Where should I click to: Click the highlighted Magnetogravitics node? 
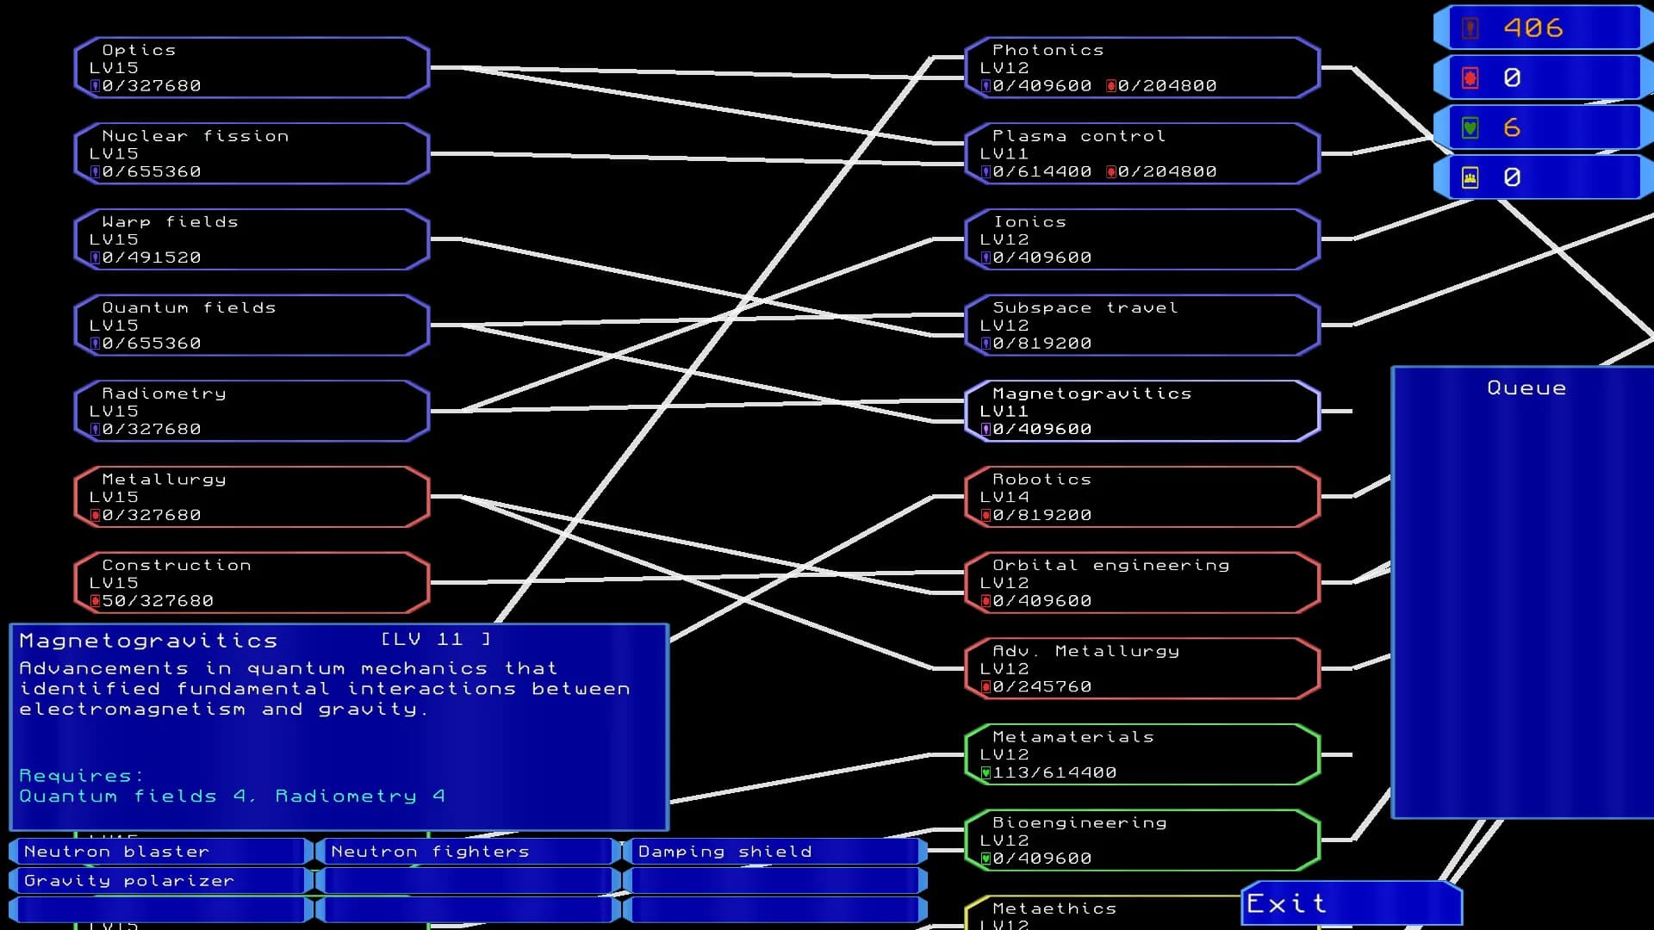[1142, 411]
